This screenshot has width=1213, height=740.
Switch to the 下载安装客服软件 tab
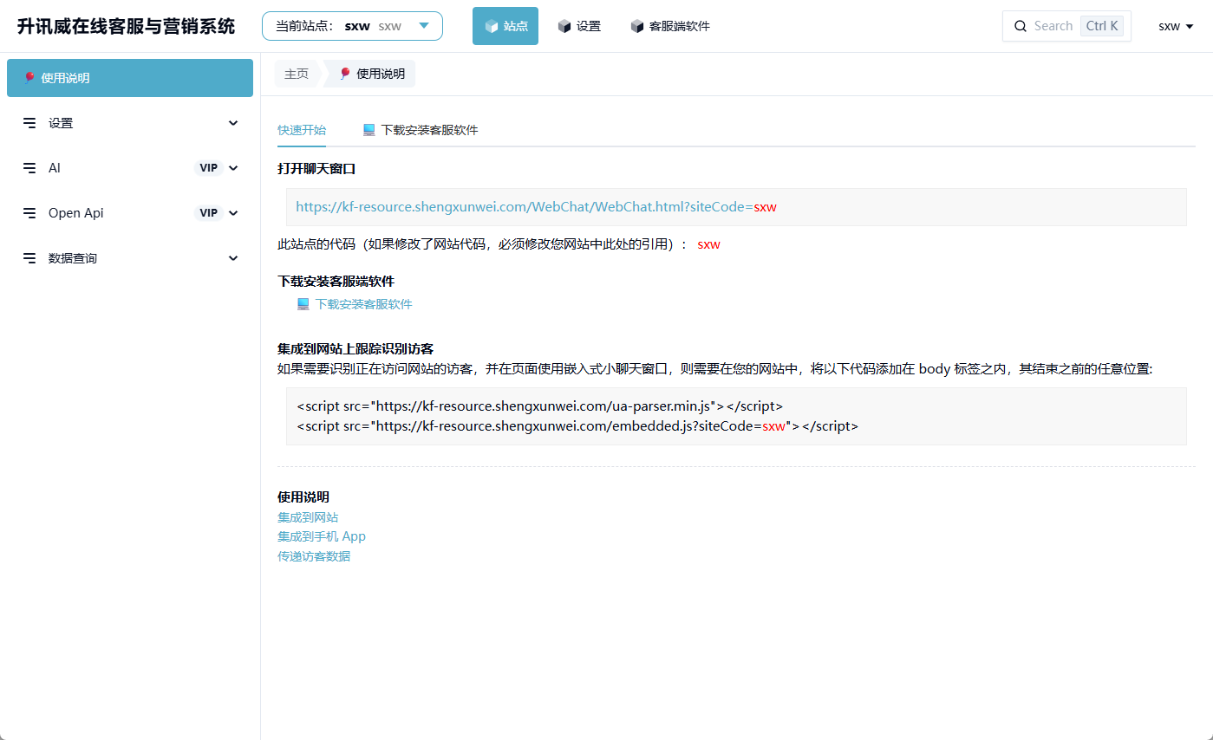click(x=429, y=130)
